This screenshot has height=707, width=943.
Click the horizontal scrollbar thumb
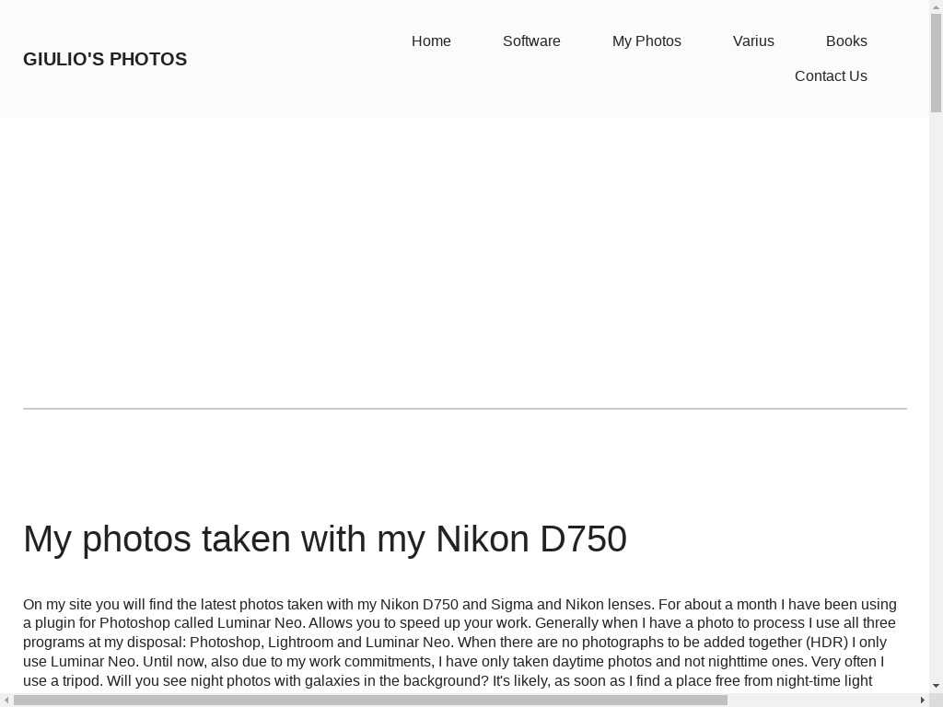pos(370,700)
